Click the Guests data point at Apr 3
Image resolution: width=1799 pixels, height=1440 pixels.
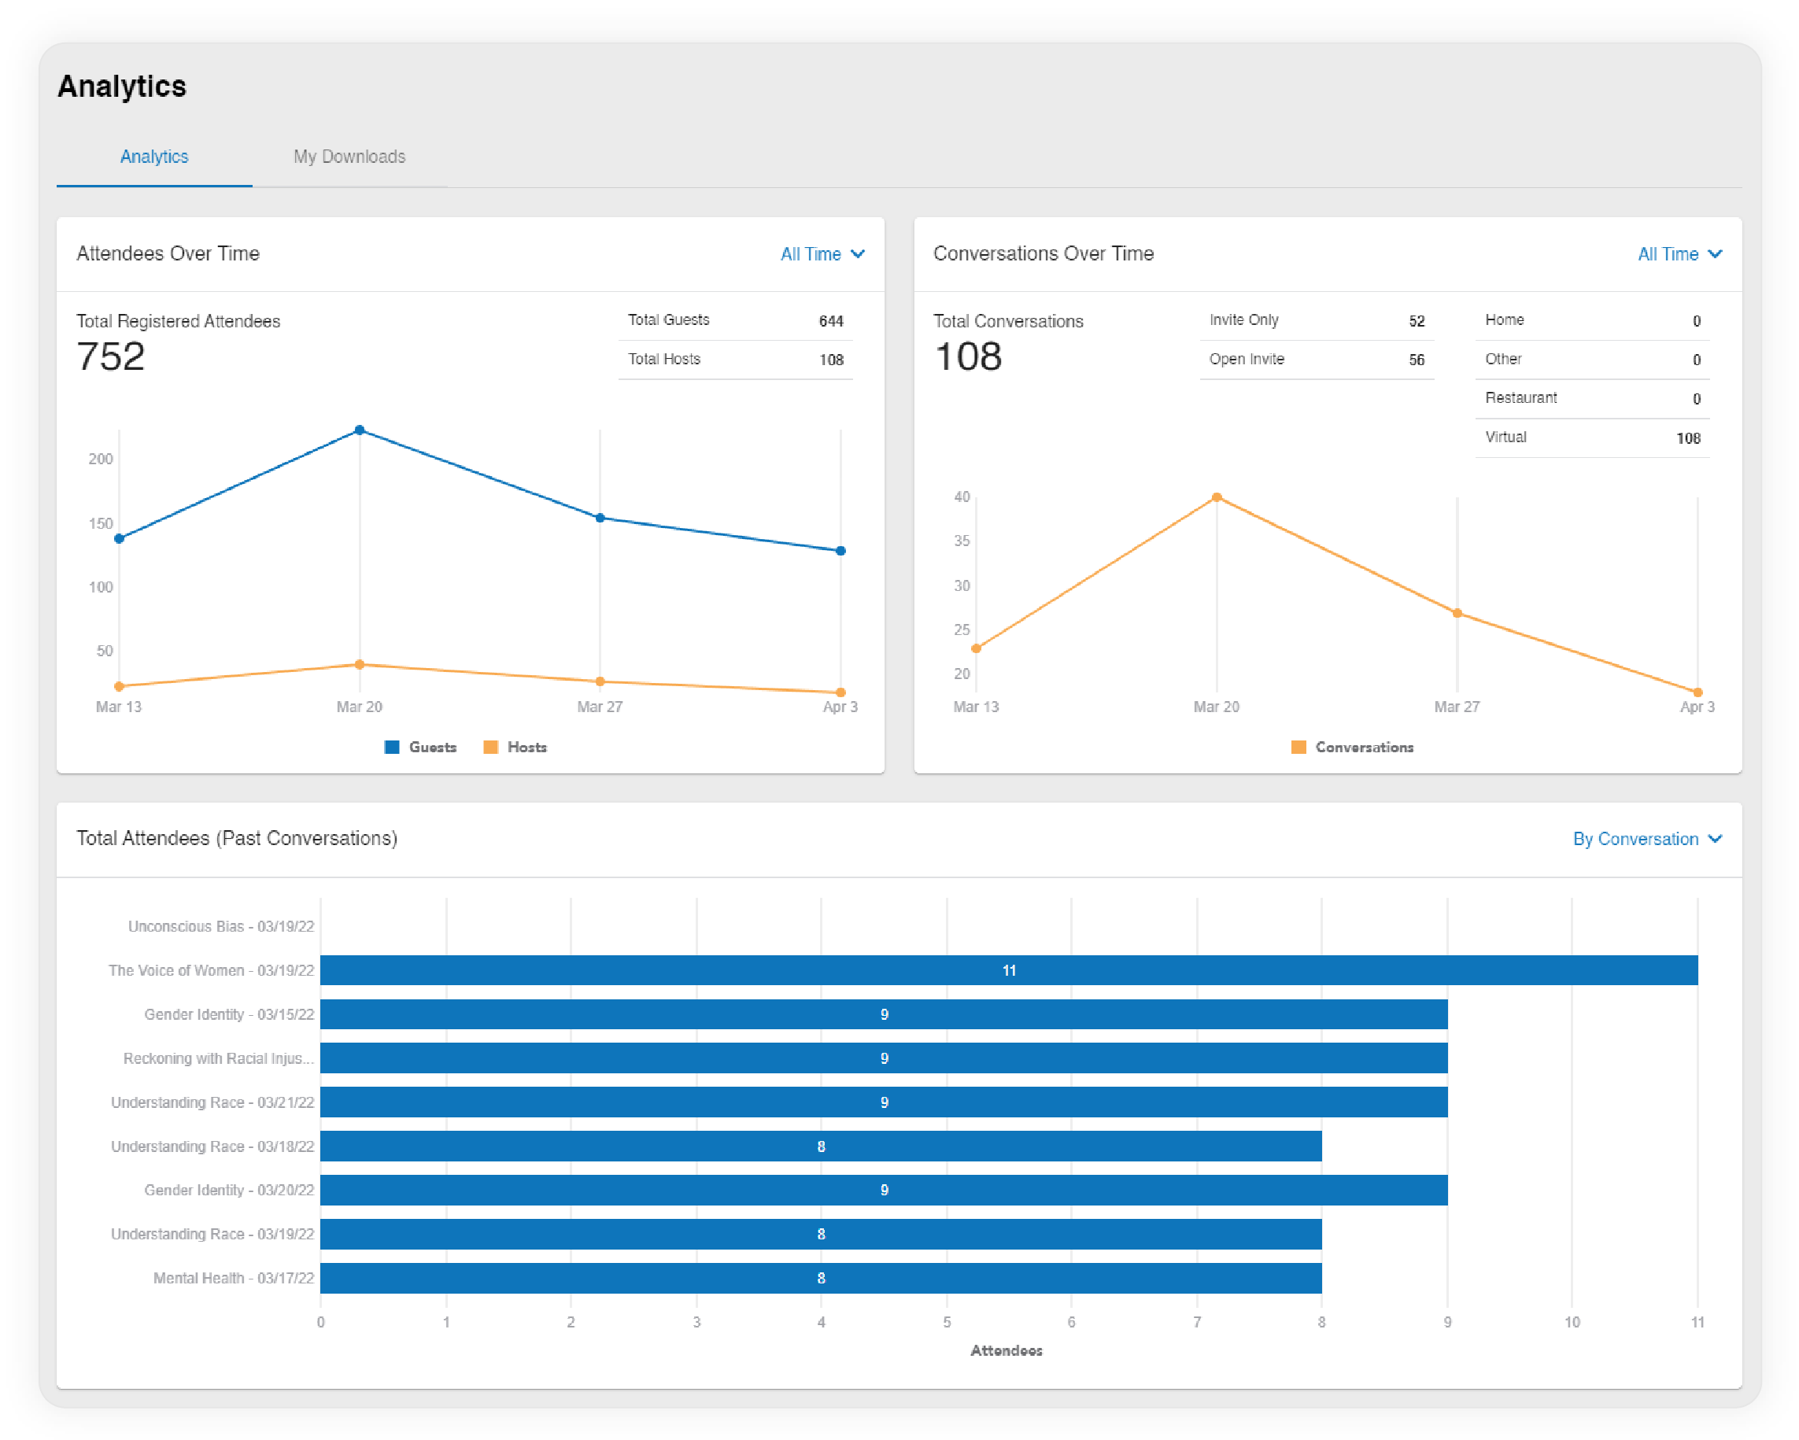pos(841,551)
